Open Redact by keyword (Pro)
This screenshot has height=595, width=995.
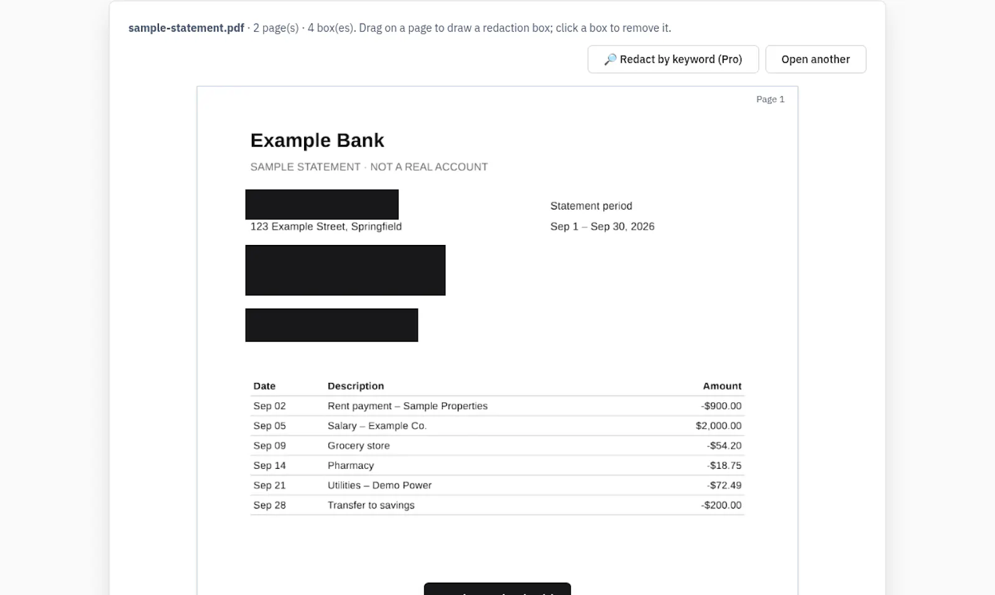click(x=673, y=59)
